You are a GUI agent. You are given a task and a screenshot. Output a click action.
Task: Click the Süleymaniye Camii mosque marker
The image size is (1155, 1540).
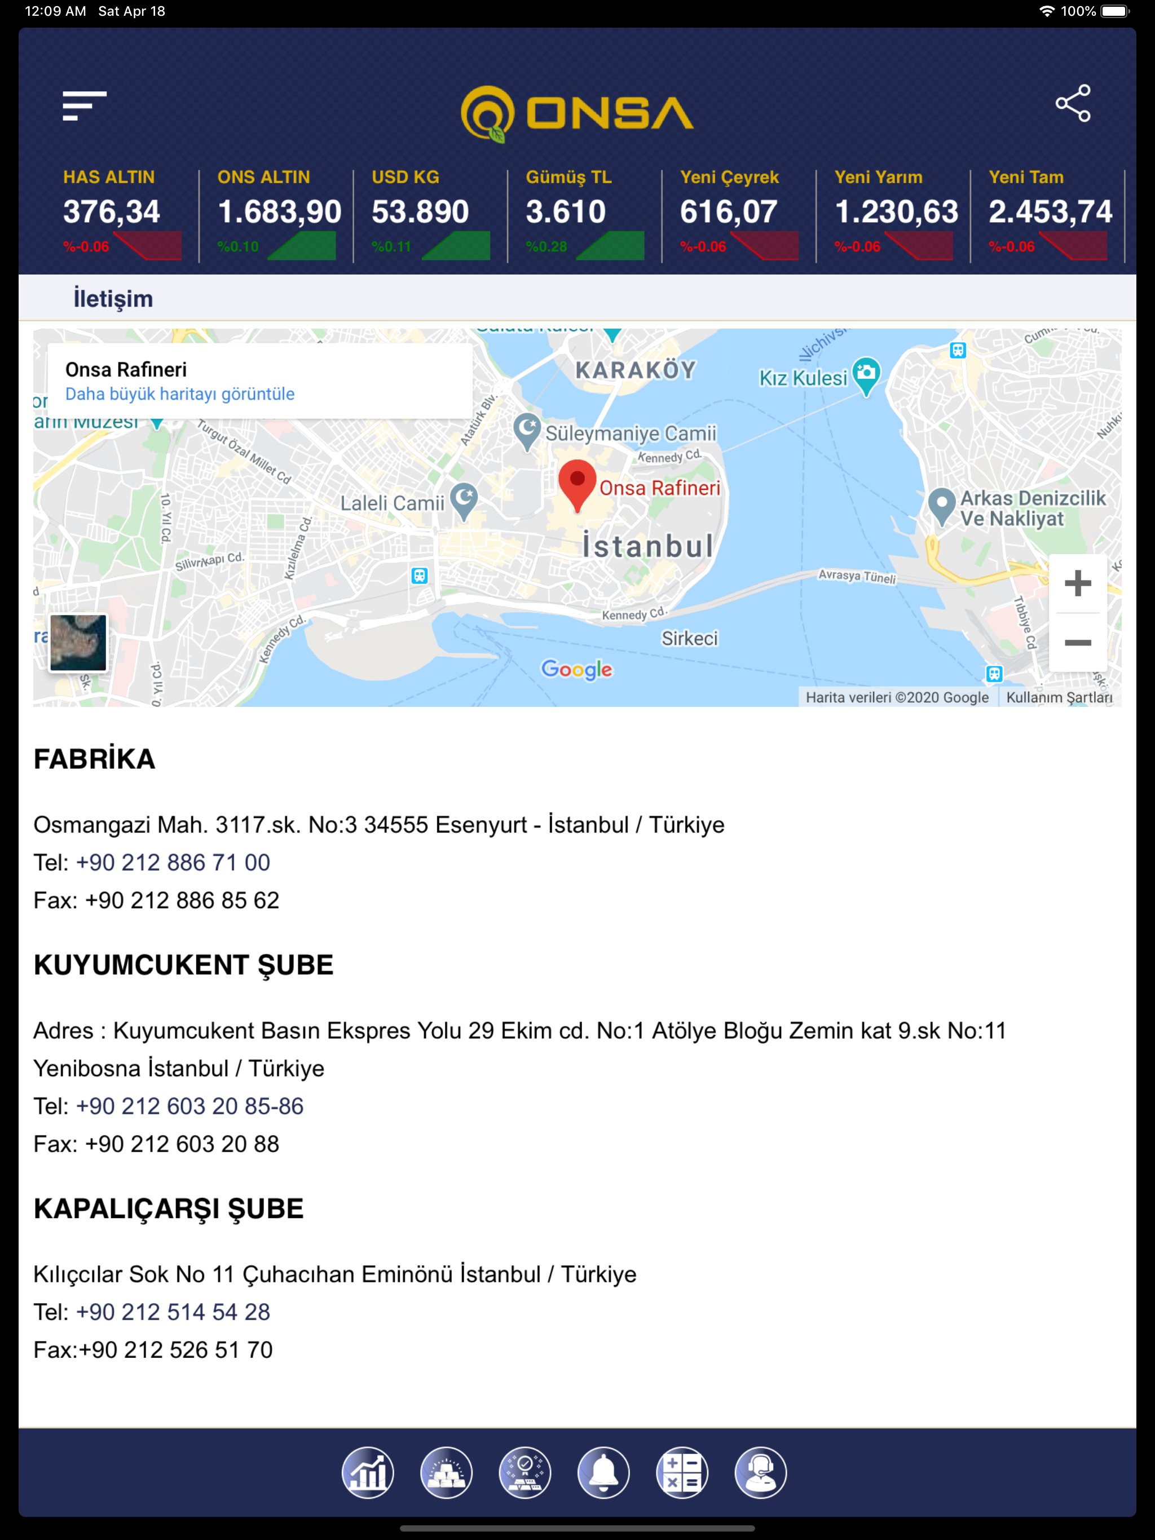click(527, 432)
